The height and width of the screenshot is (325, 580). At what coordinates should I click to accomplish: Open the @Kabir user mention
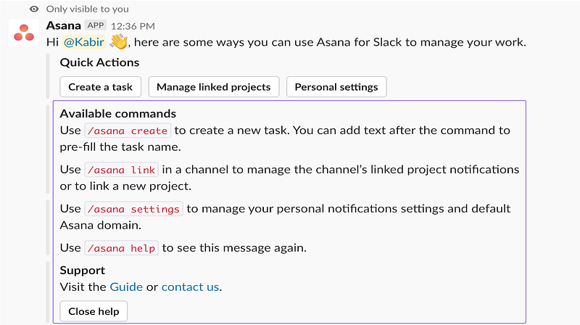83,43
